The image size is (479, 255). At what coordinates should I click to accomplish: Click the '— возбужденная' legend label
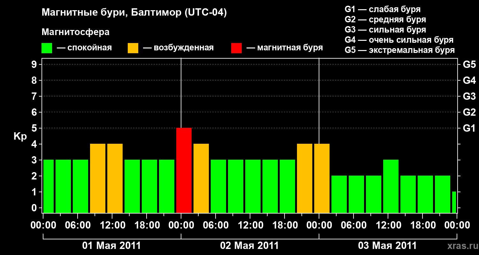pos(178,48)
